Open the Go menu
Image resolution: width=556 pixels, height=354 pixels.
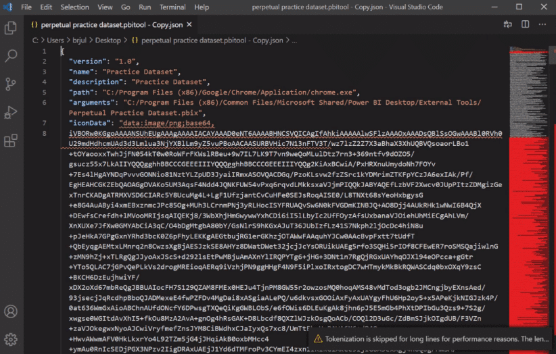coord(126,7)
